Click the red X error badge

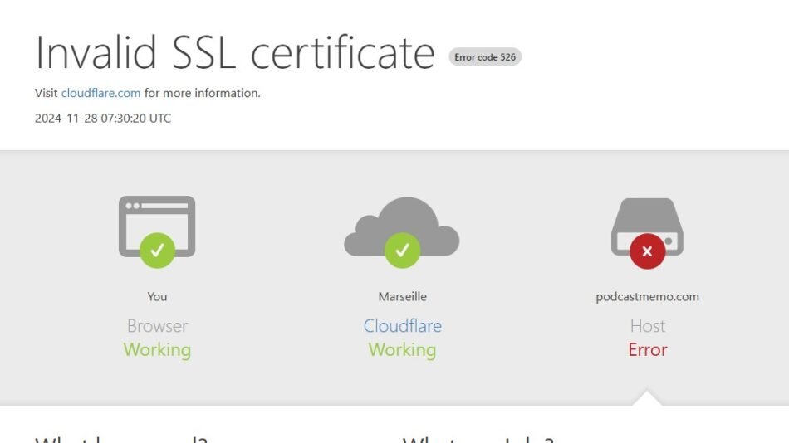click(647, 251)
